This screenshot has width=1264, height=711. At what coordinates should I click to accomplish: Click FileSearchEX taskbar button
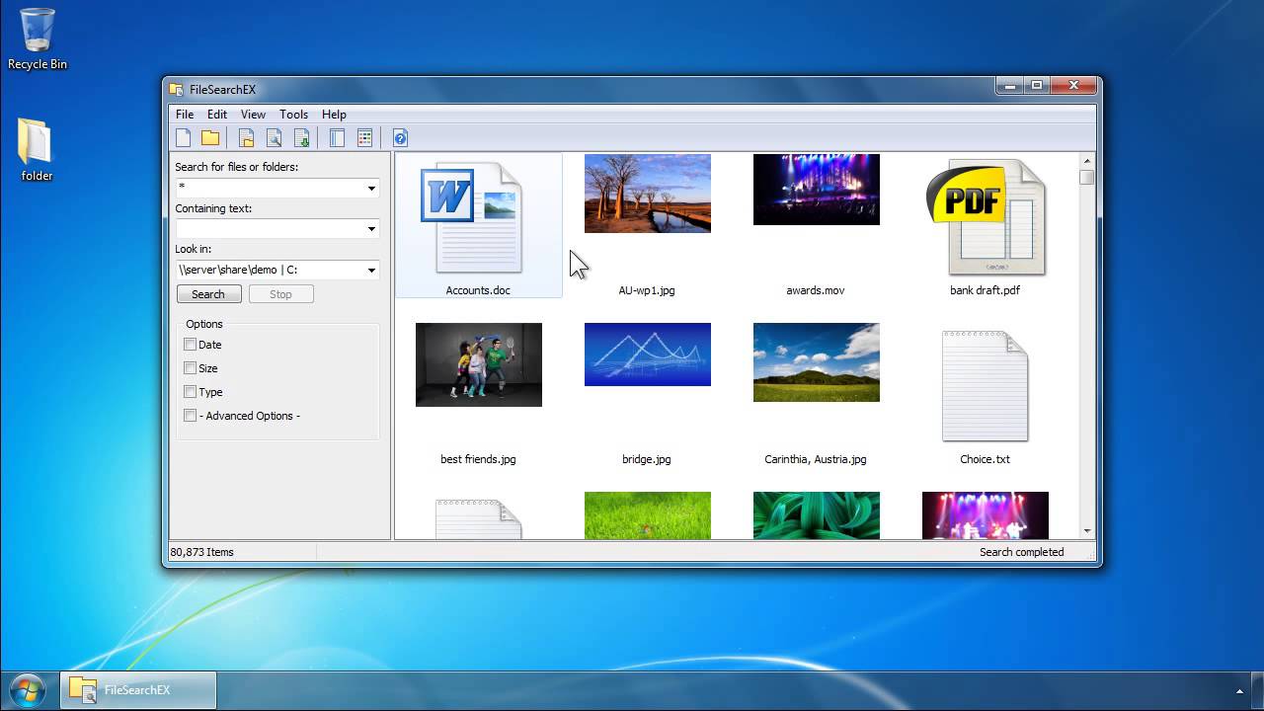point(138,690)
